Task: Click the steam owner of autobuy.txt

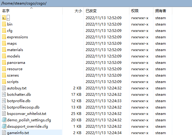Action: click(x=160, y=88)
